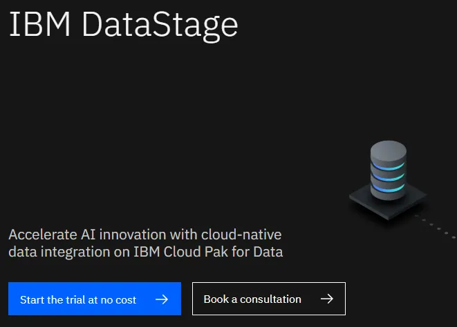Click the "Book a consultation" label text
Image resolution: width=457 pixels, height=327 pixels.
pyautogui.click(x=252, y=299)
